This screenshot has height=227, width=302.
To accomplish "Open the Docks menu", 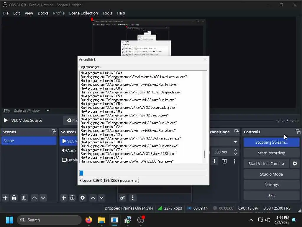I will pyautogui.click(x=43, y=13).
